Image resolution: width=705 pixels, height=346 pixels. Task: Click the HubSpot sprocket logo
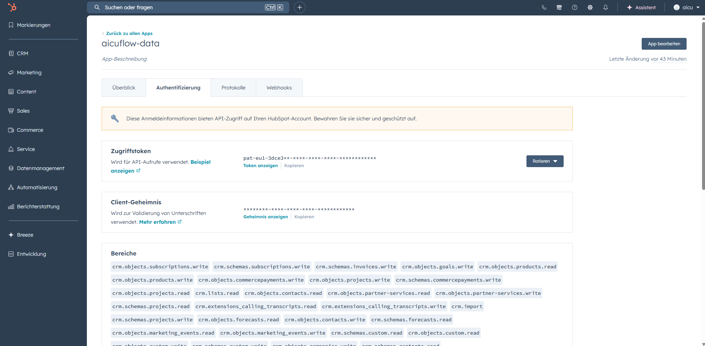coord(12,7)
